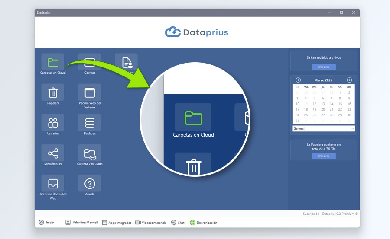Image resolution: width=390 pixels, height=239 pixels.
Task: Open the Correos mail icon
Action: click(x=90, y=62)
